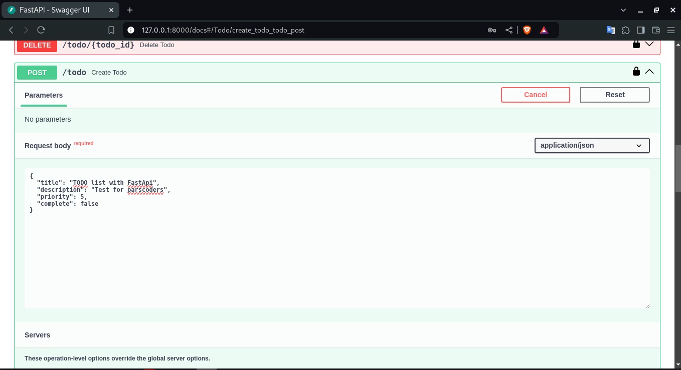Click the POST /todo authorization lock
The image size is (681, 370).
pos(636,72)
